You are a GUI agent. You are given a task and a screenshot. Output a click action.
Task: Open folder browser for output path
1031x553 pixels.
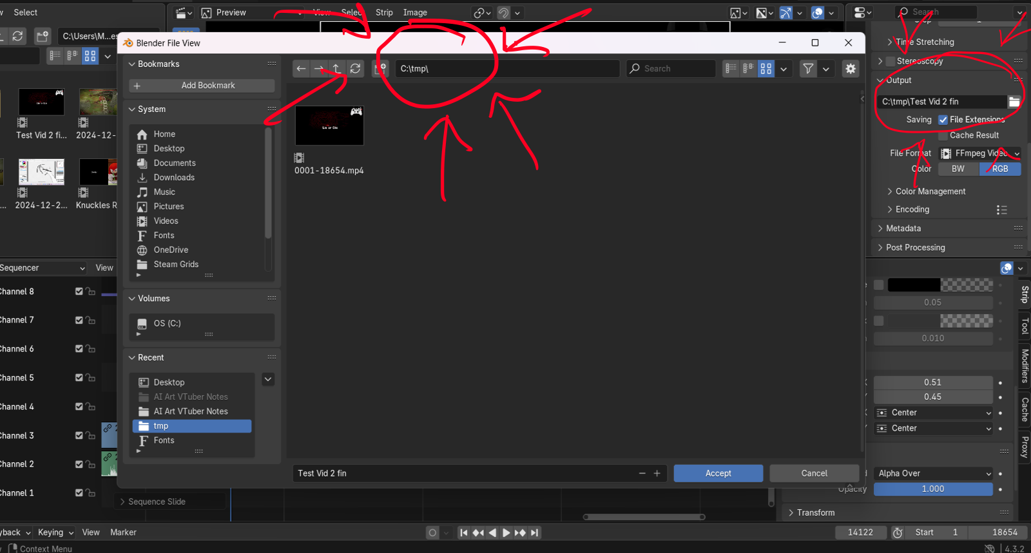(1014, 102)
